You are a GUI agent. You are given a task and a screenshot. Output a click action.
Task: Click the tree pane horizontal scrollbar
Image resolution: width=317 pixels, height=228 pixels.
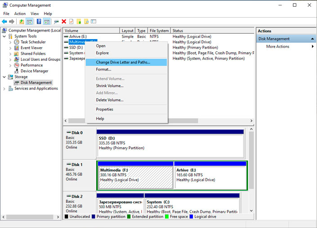(30, 217)
